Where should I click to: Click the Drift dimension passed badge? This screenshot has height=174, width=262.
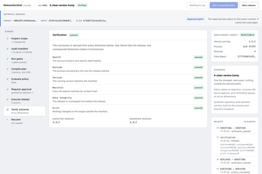tap(199, 108)
